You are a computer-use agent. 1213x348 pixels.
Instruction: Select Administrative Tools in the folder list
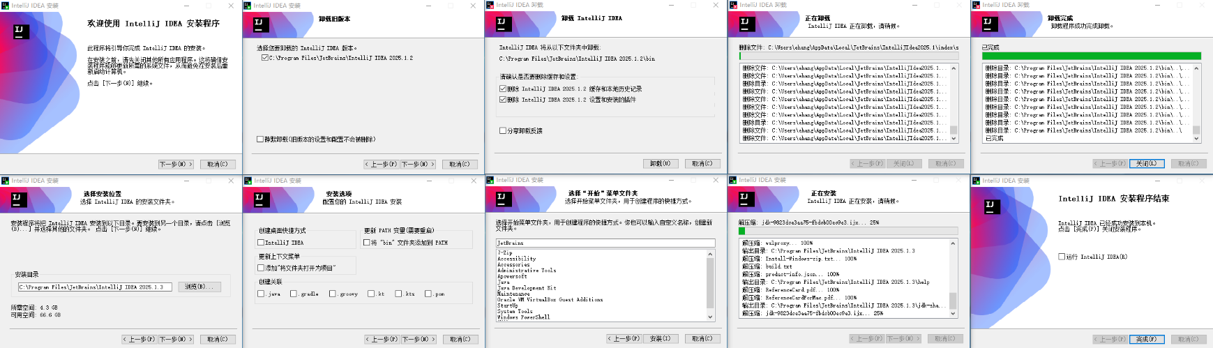coord(527,271)
